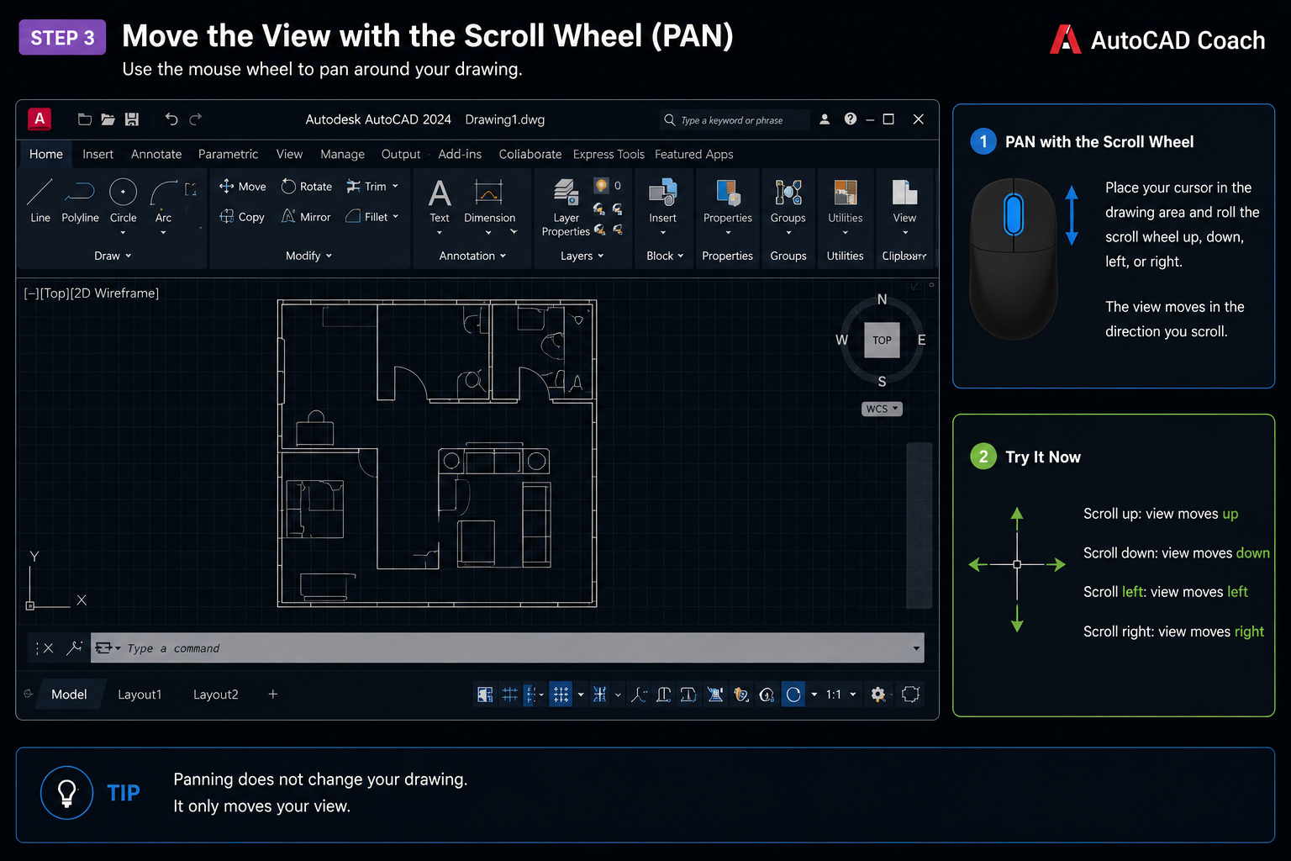1291x861 pixels.
Task: Open the WCS coordinate system dropdown
Action: pyautogui.click(x=882, y=409)
